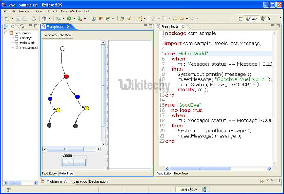
Task: Click the New file wizard icon
Action: pos(7,19)
